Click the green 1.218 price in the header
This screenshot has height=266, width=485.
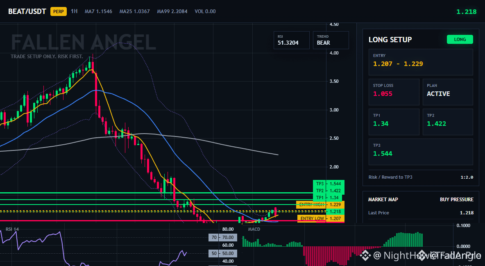(x=467, y=12)
